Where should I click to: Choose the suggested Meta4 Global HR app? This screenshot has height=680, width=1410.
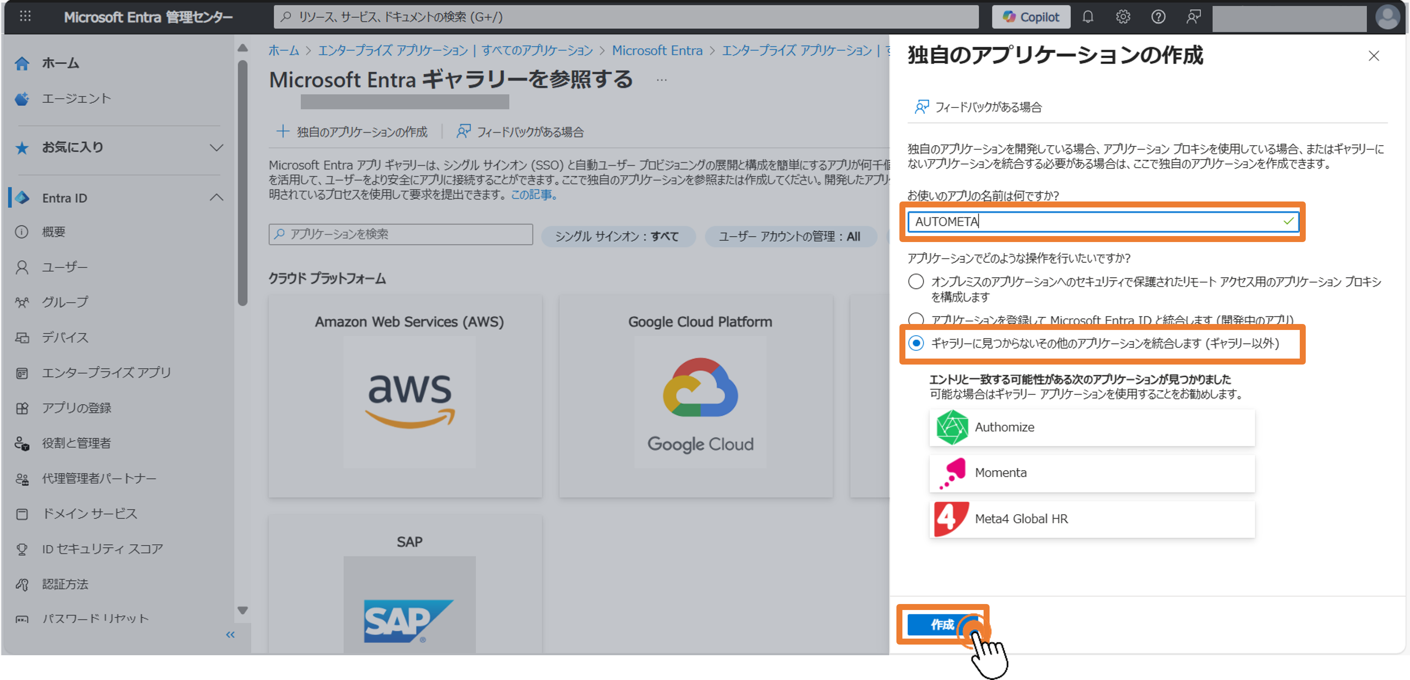(1091, 519)
